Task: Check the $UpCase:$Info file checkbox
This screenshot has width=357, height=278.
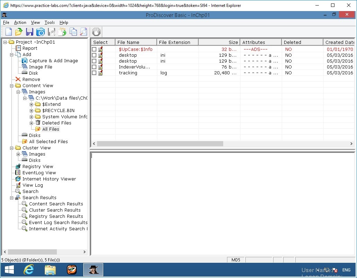Action: coord(94,49)
